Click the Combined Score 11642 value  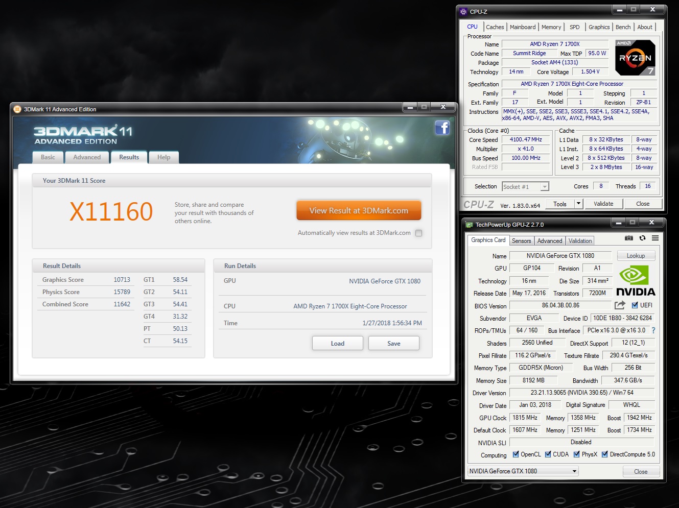click(122, 304)
